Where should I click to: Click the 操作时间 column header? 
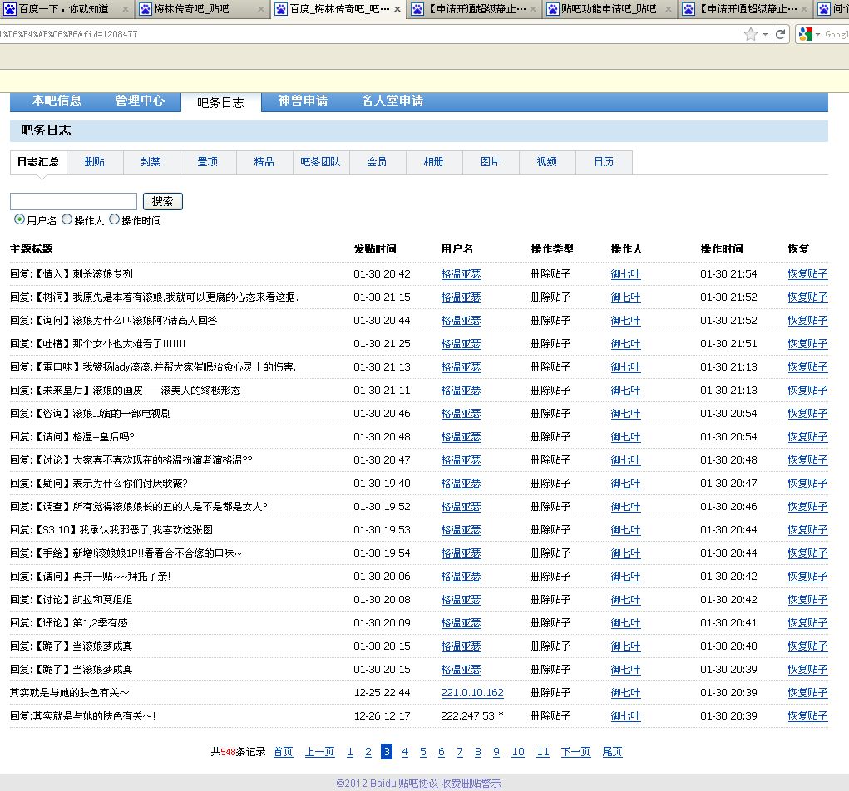pos(722,249)
